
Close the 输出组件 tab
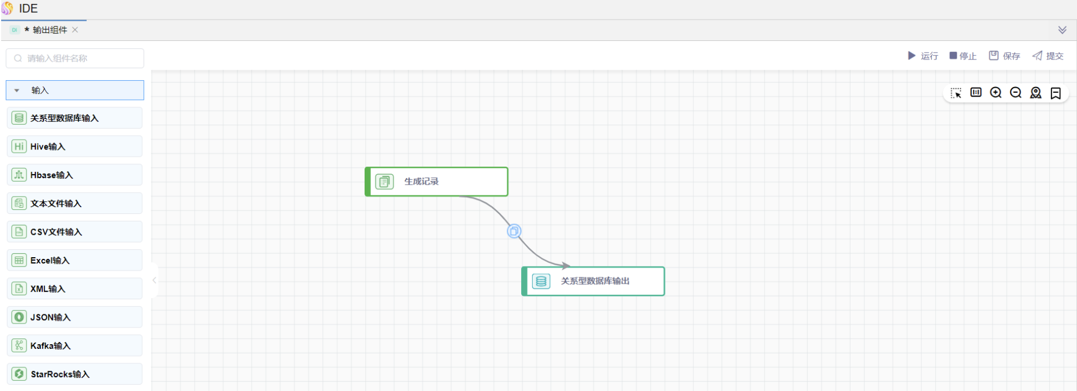click(75, 30)
